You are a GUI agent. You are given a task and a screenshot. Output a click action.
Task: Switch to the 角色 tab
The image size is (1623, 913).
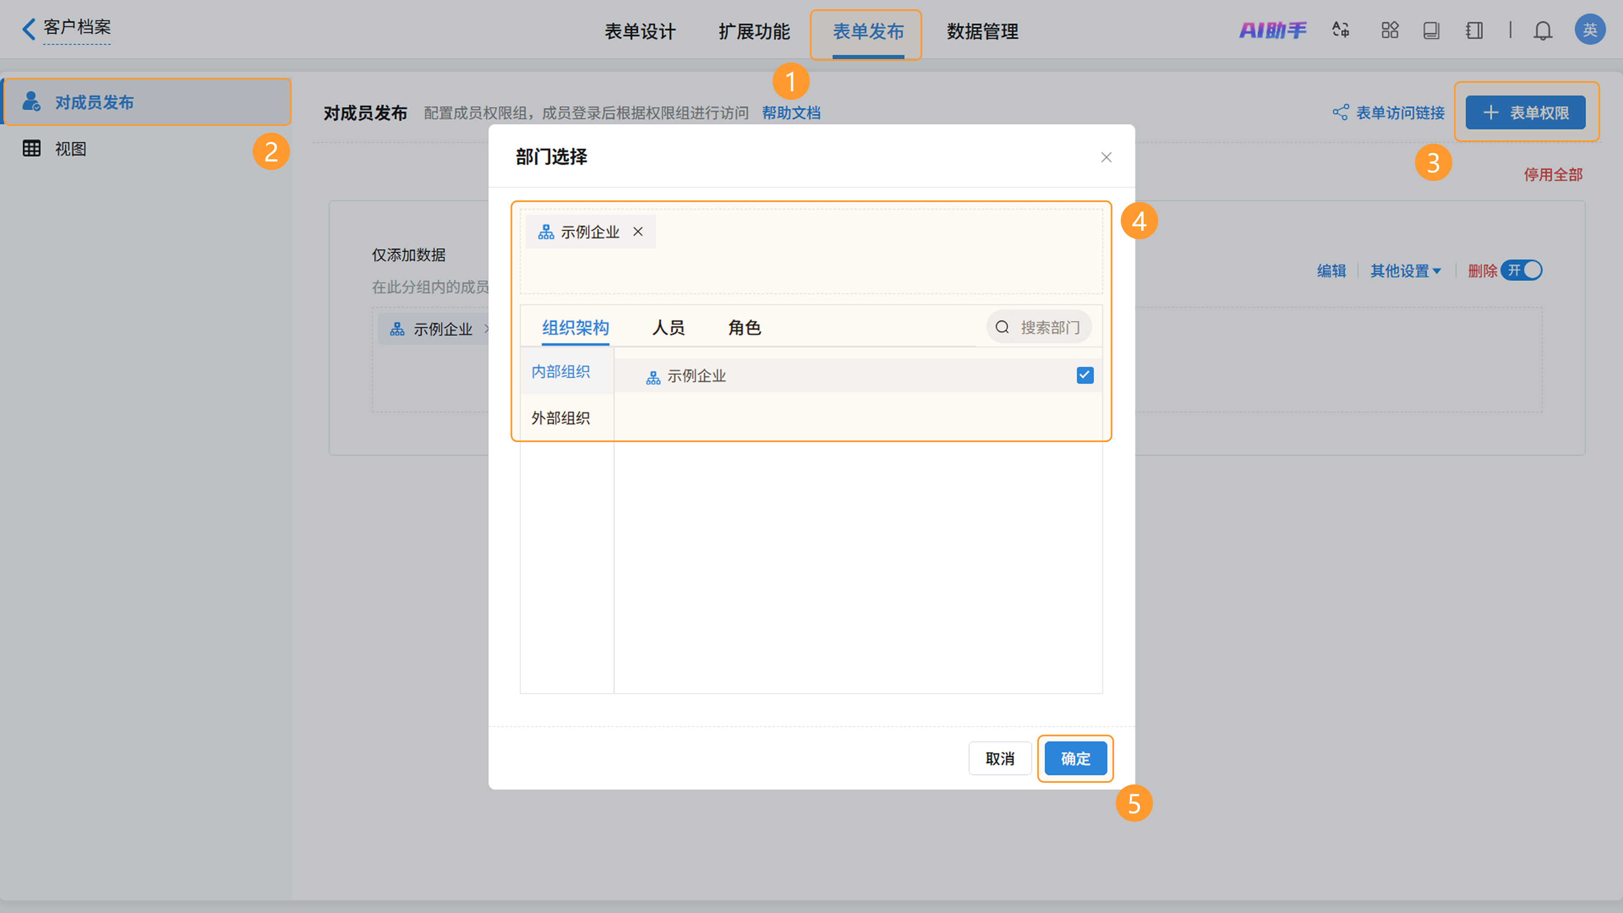744,328
